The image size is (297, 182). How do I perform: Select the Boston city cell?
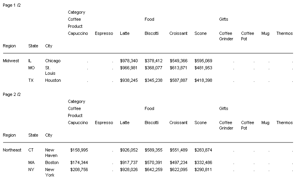coord(52,162)
